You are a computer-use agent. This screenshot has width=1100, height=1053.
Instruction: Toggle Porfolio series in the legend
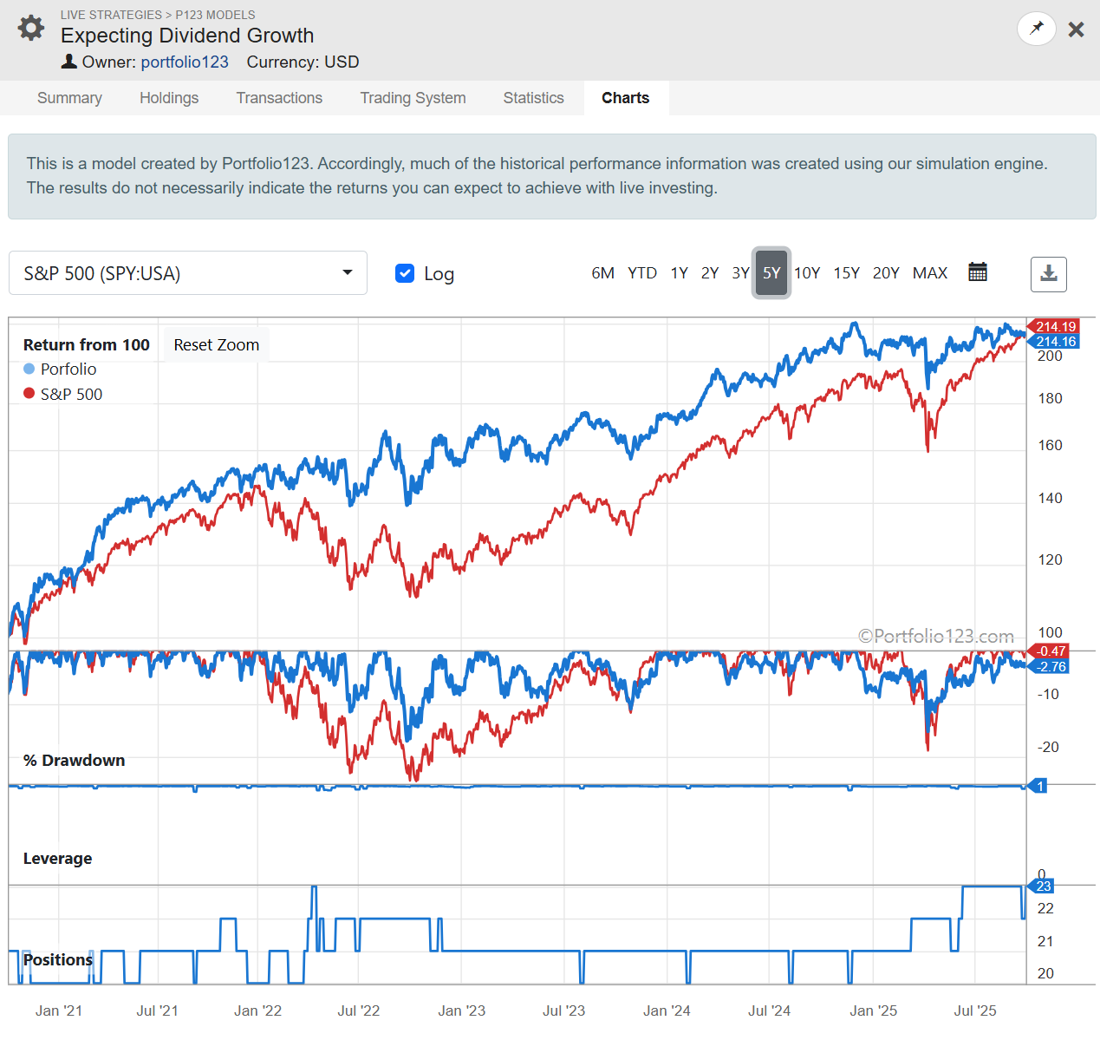61,370
